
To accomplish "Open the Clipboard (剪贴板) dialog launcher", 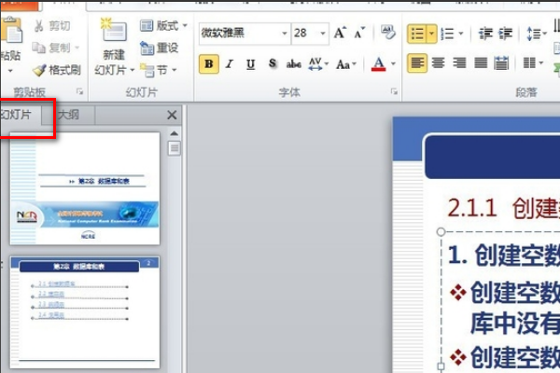I will click(79, 92).
